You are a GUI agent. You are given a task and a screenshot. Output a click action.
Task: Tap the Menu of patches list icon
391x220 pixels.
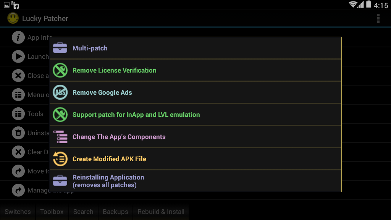point(18,95)
